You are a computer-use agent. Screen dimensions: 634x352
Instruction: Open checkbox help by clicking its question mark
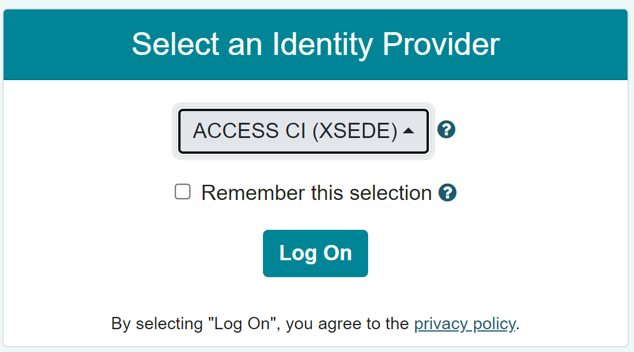click(x=448, y=192)
